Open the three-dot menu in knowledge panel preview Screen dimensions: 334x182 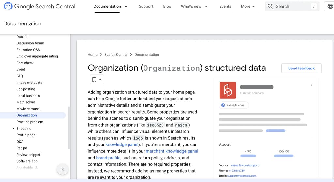coord(311,84)
